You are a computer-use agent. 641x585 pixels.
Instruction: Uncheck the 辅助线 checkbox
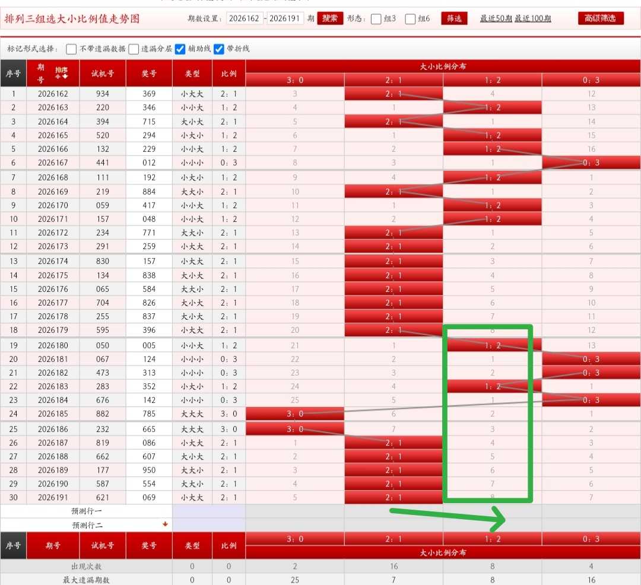(180, 49)
